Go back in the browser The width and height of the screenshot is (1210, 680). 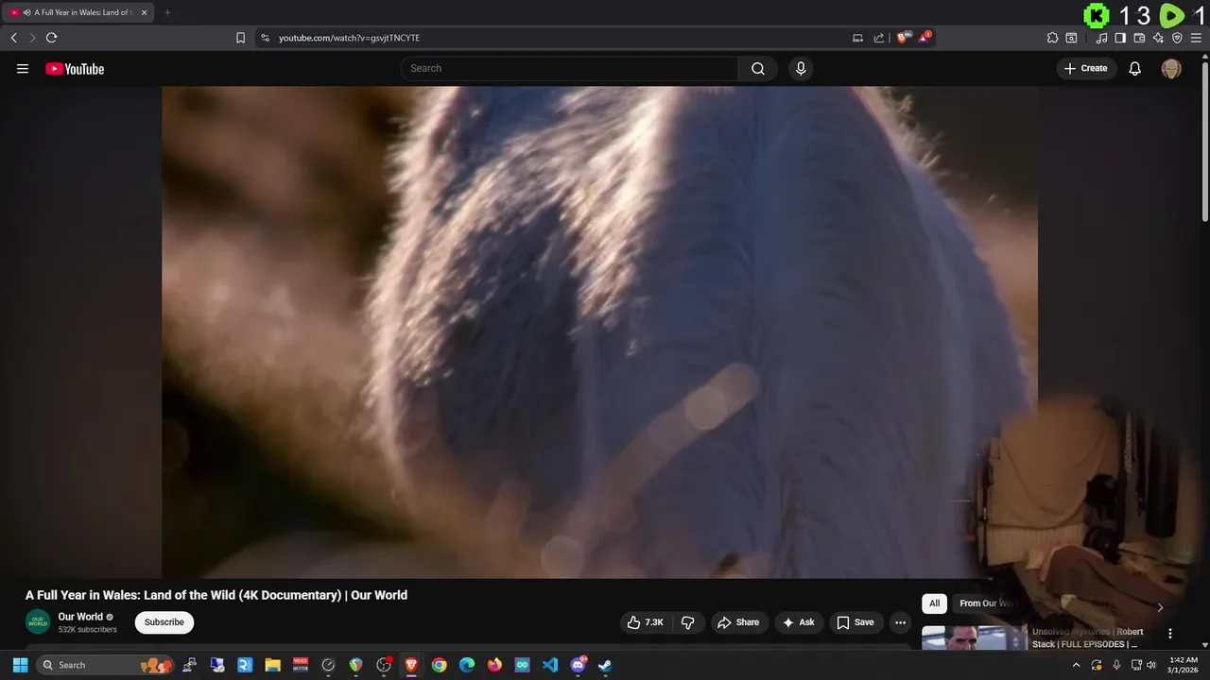pos(13,38)
